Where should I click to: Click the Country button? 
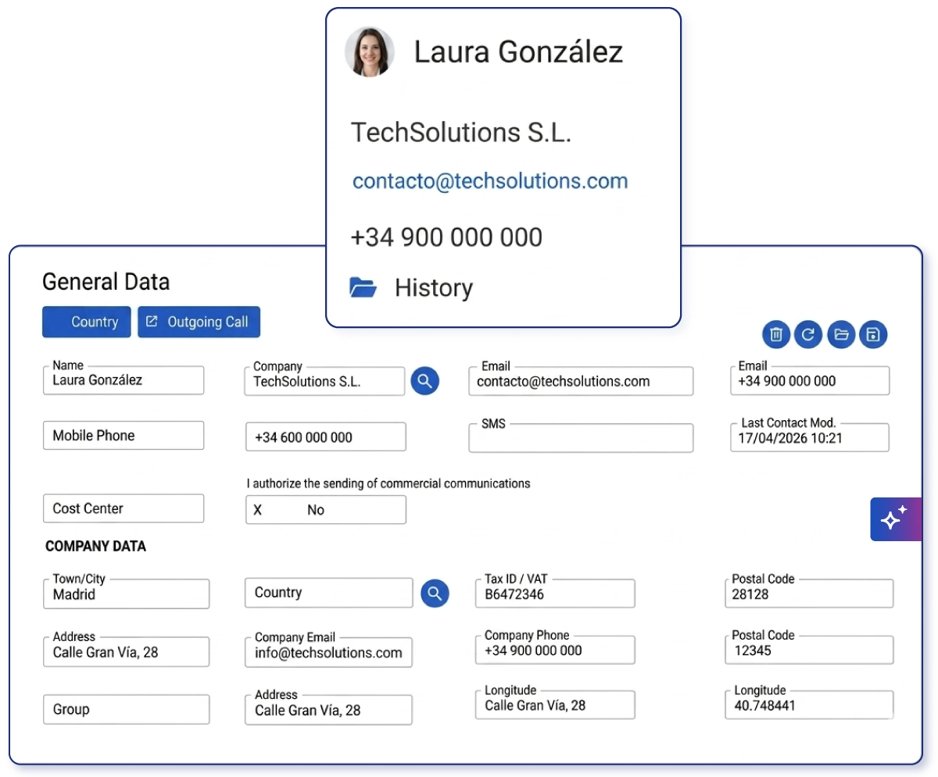click(86, 322)
